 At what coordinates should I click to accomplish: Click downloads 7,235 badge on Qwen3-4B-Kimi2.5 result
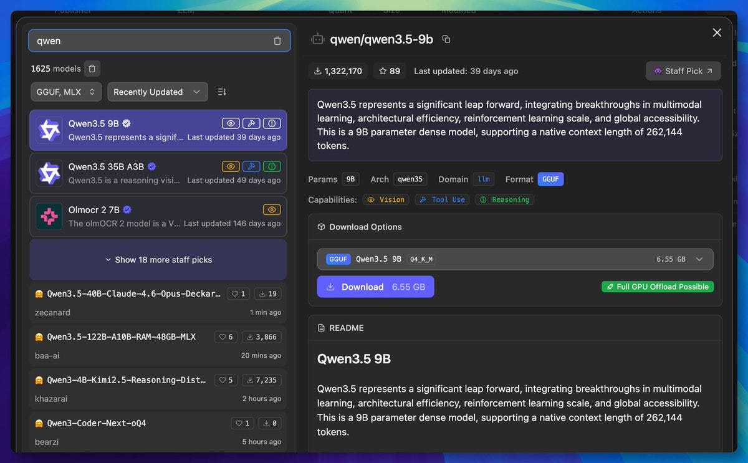coord(261,379)
